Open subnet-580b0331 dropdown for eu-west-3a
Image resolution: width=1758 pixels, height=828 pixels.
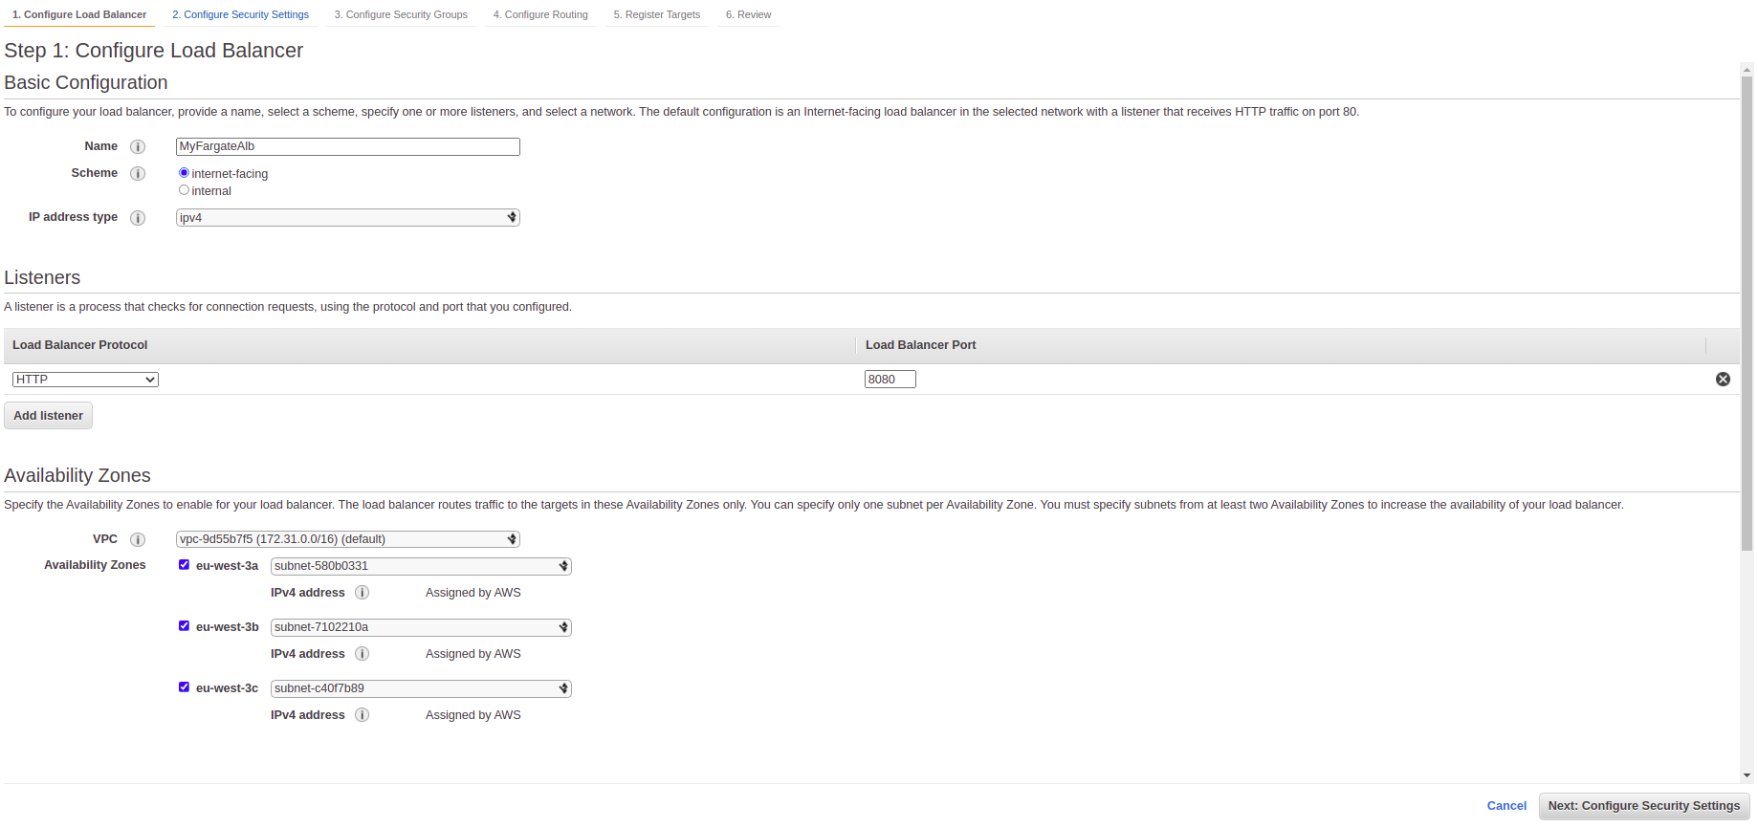click(x=421, y=566)
